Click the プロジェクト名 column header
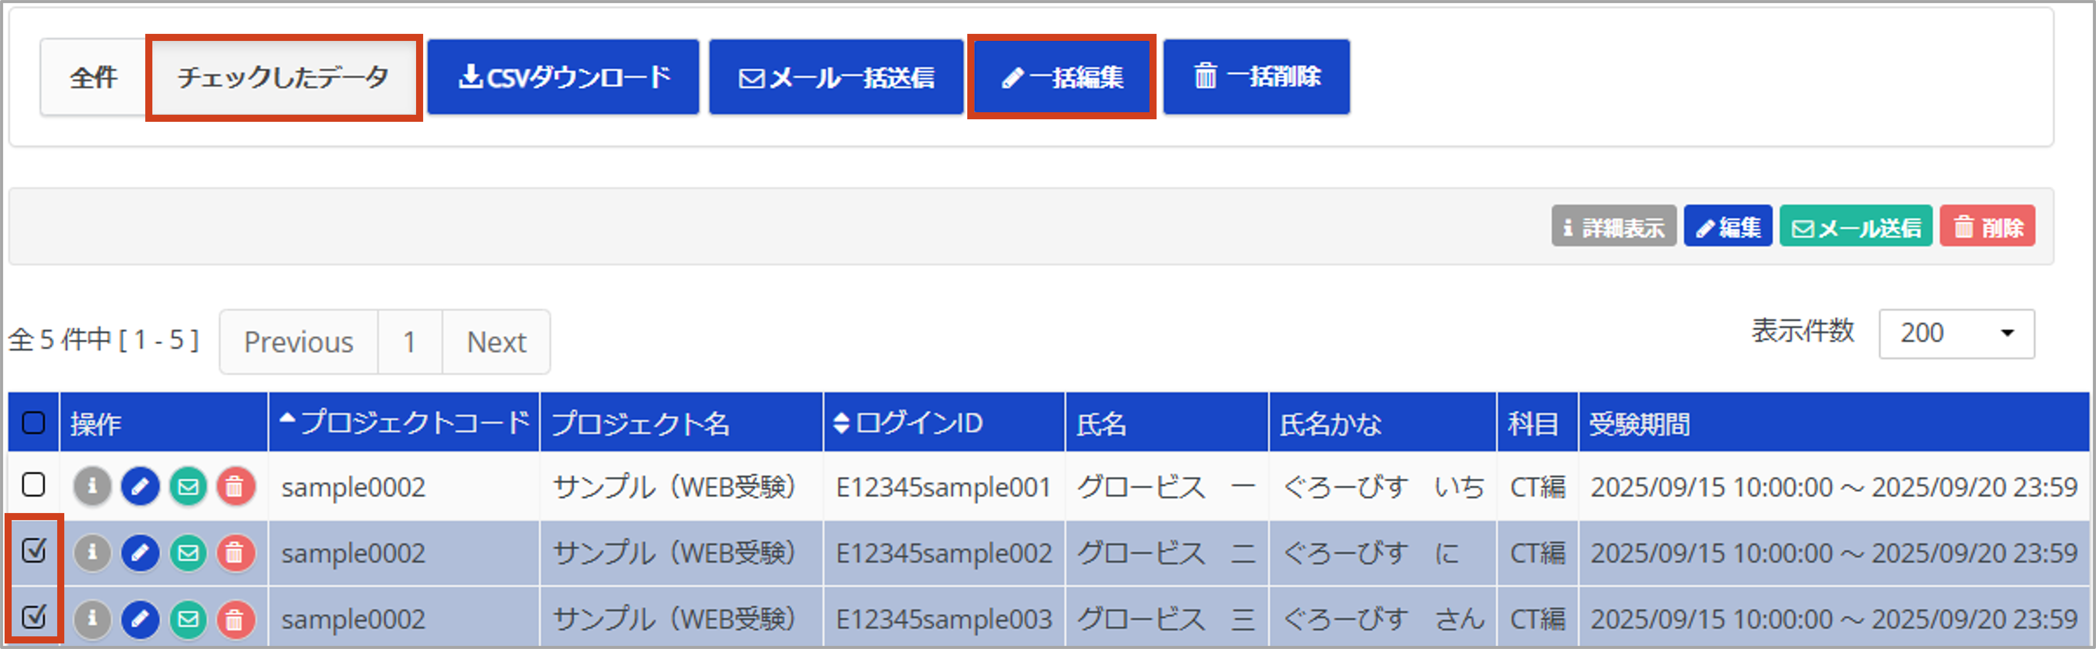The height and width of the screenshot is (649, 2096). click(682, 423)
